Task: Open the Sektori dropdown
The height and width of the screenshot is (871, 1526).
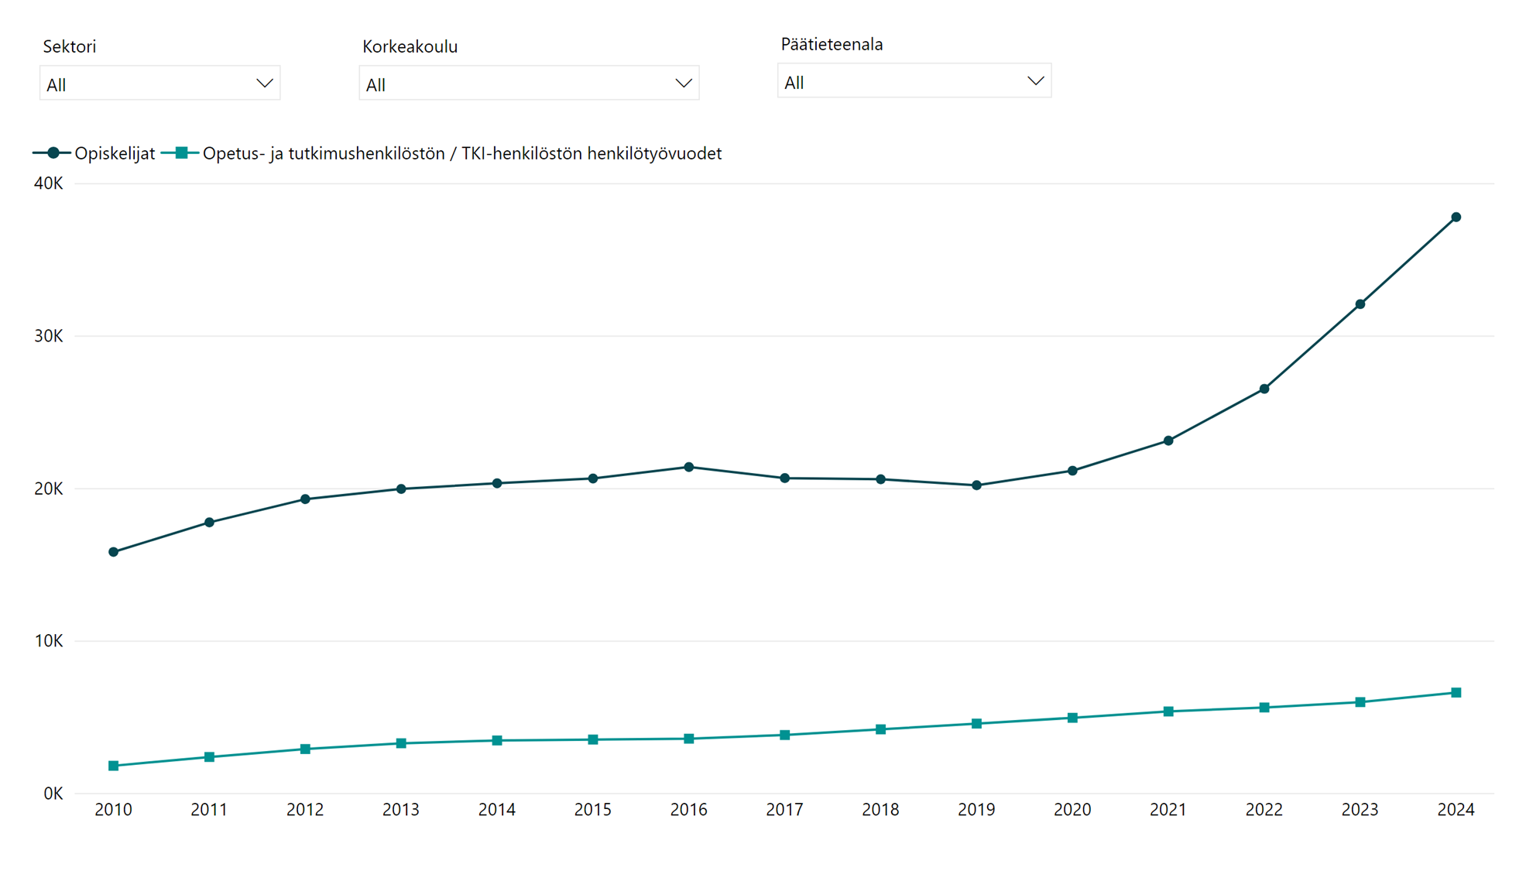Action: [159, 84]
